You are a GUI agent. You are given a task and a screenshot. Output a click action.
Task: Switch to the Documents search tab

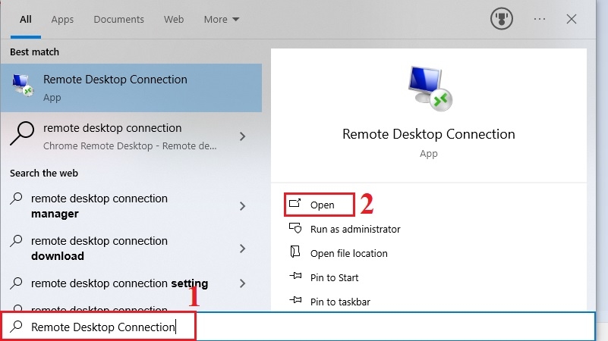(118, 20)
